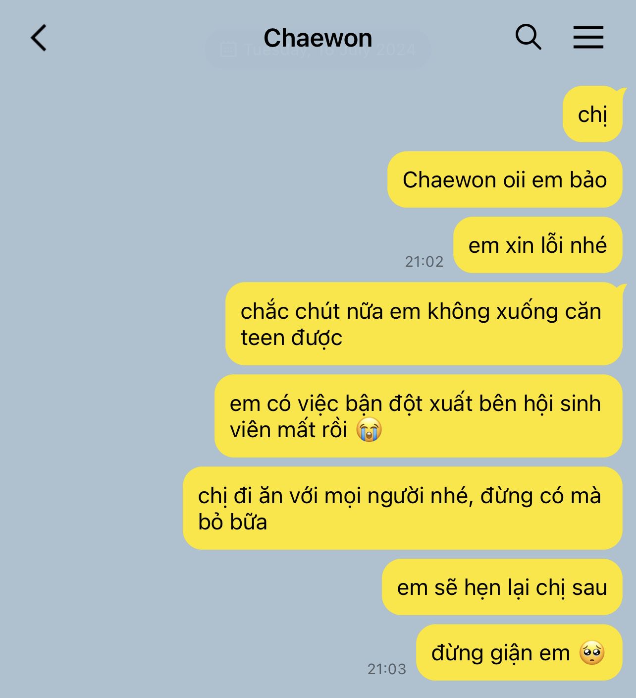The width and height of the screenshot is (636, 698).
Task: Tap the pleading face emoji
Action: tap(592, 652)
